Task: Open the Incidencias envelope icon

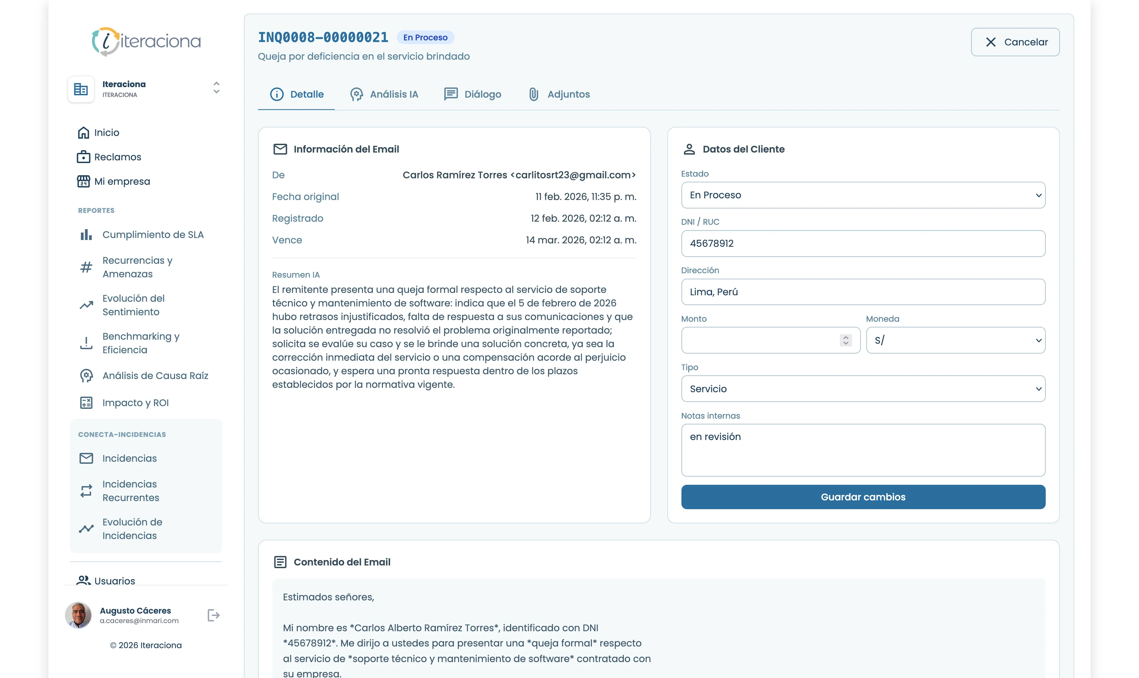Action: [86, 458]
